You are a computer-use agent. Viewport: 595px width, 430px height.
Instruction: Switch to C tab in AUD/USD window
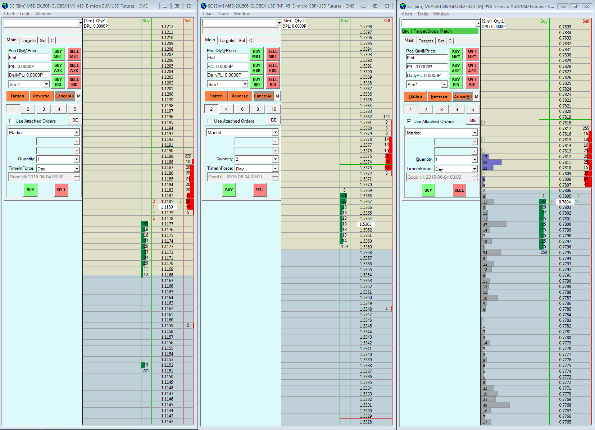point(450,41)
